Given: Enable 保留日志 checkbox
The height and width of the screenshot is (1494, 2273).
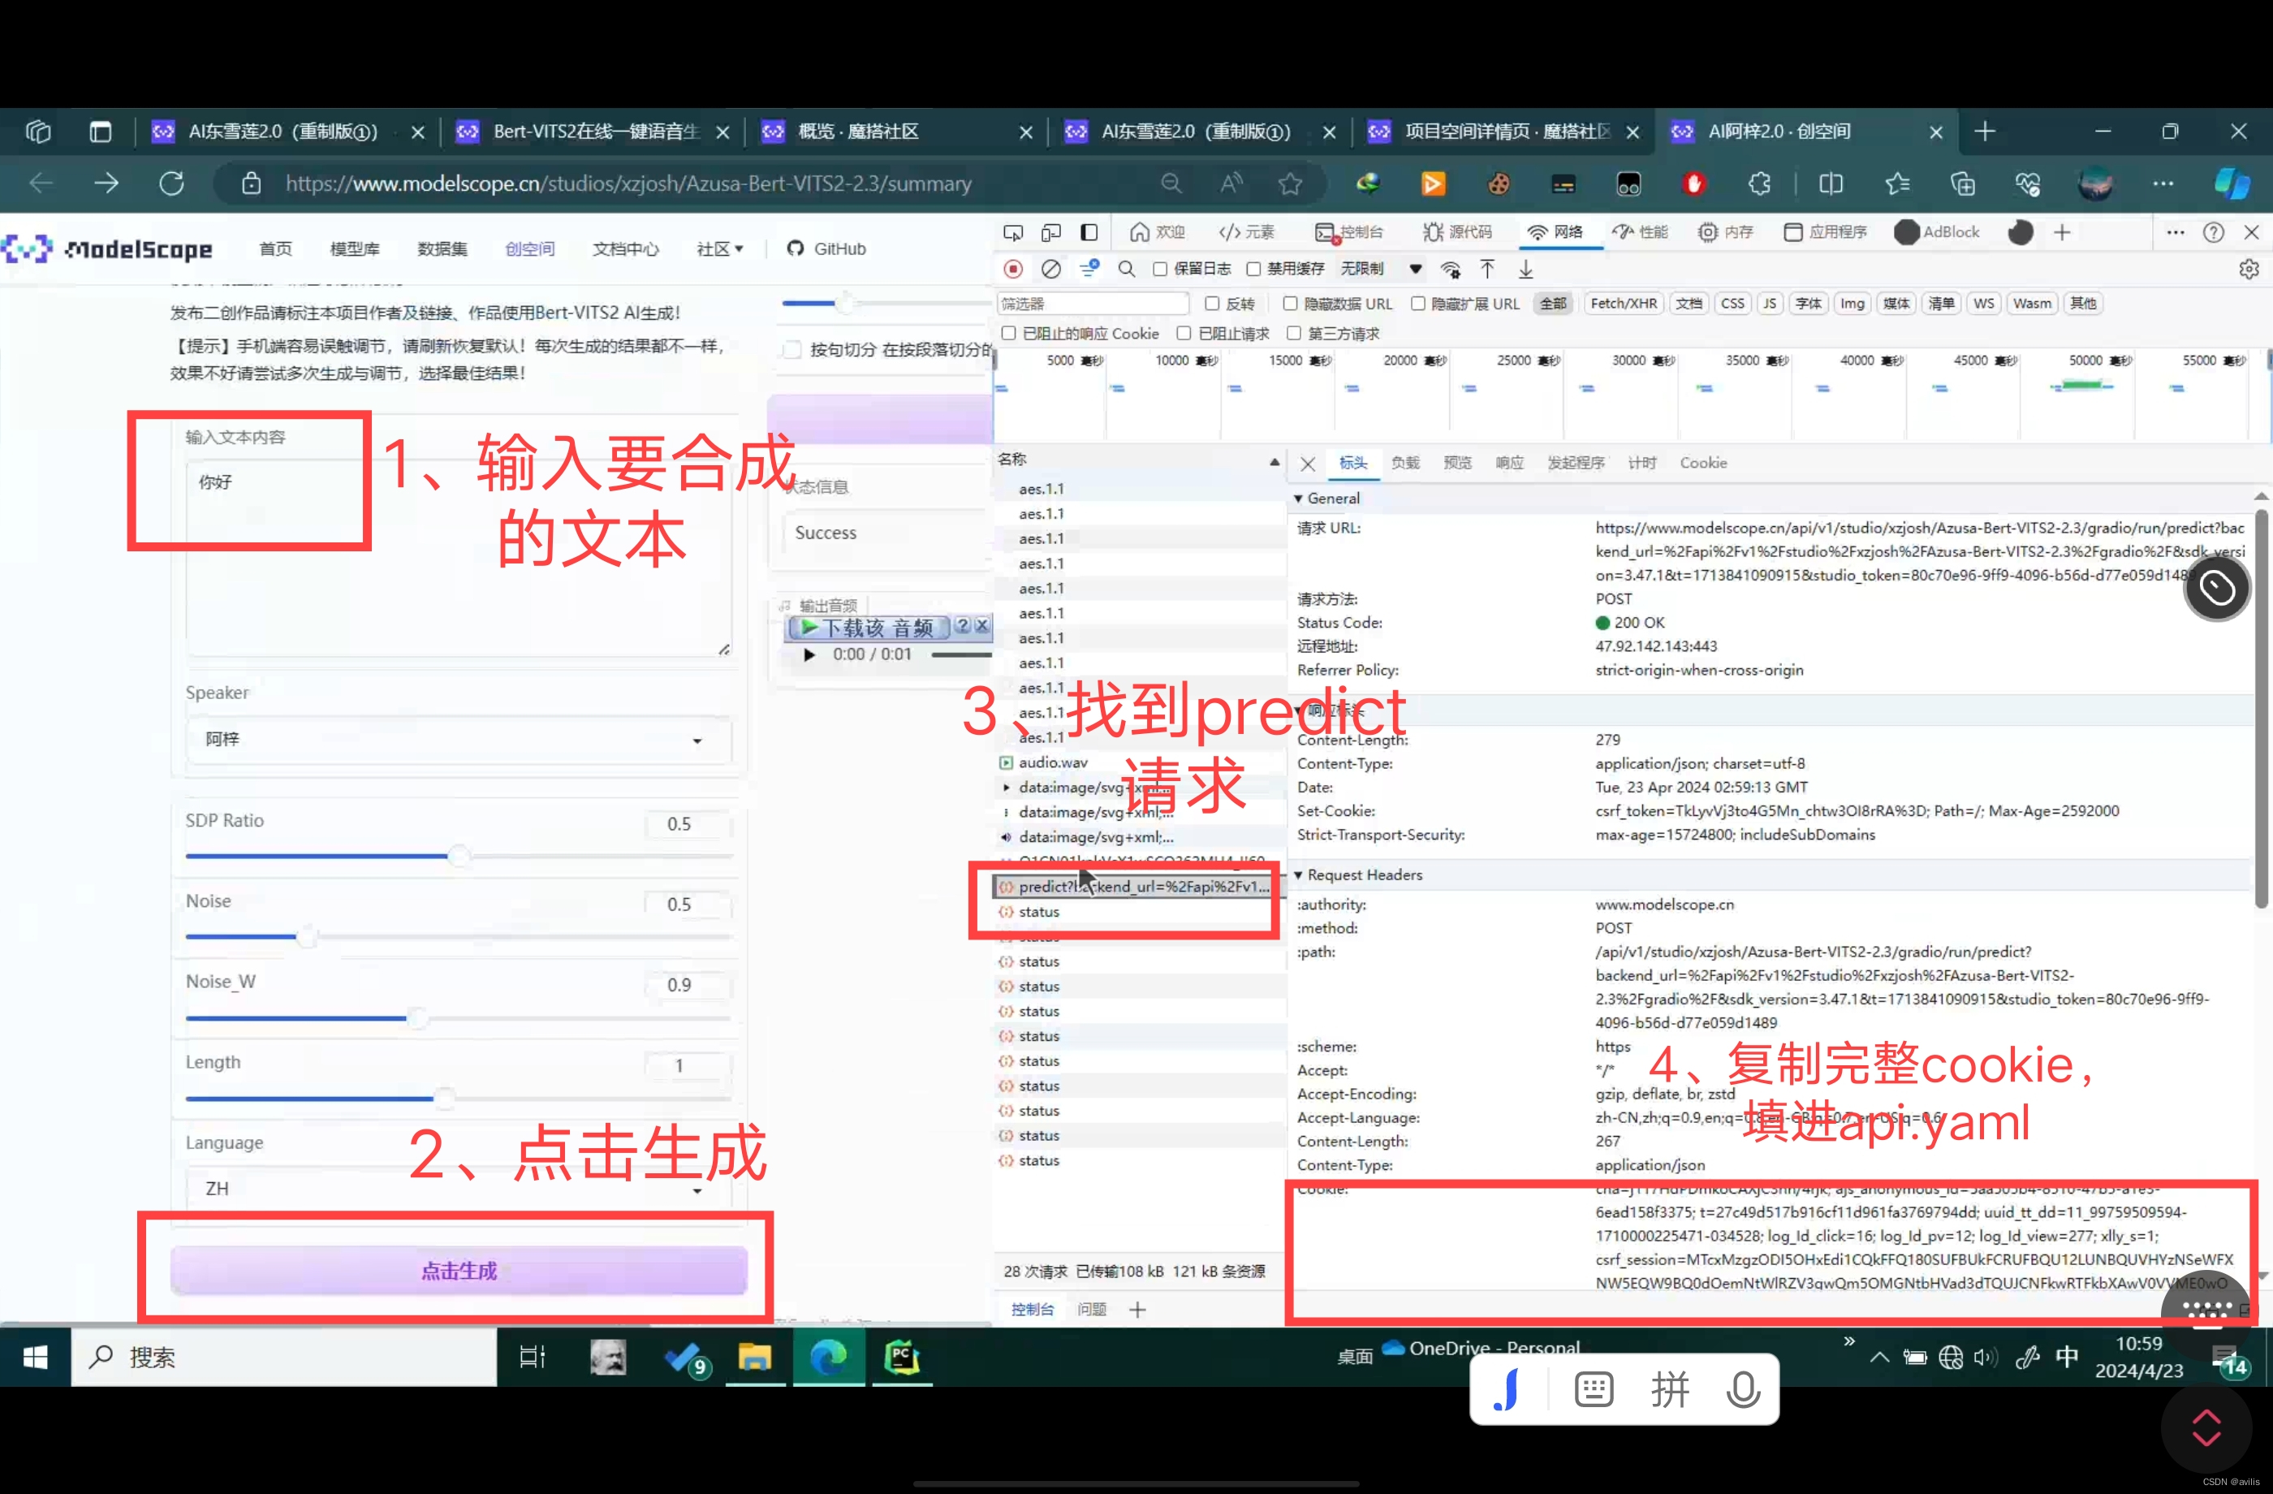Looking at the screenshot, I should pyautogui.click(x=1159, y=270).
